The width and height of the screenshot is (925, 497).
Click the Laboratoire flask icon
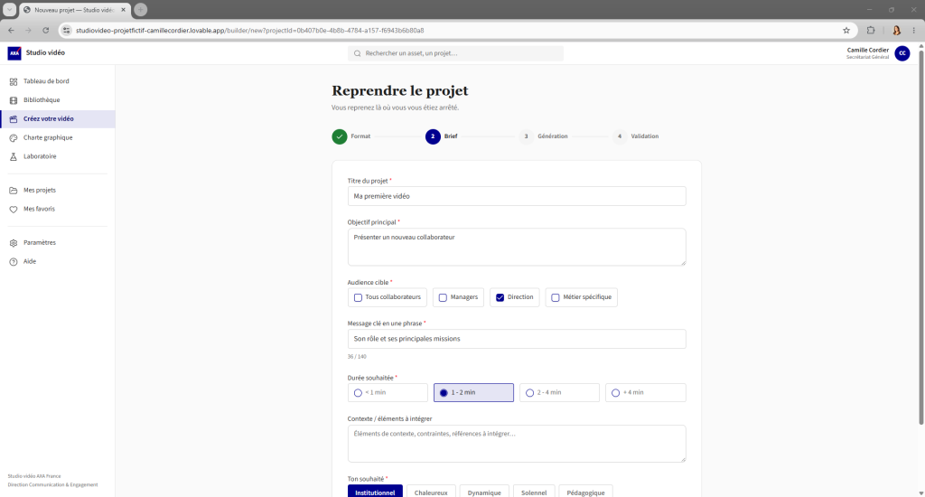(x=14, y=157)
